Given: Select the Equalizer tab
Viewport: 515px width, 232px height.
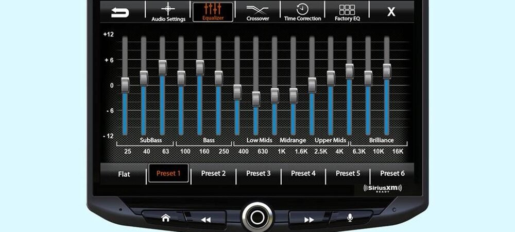Looking at the screenshot, I should [213, 12].
